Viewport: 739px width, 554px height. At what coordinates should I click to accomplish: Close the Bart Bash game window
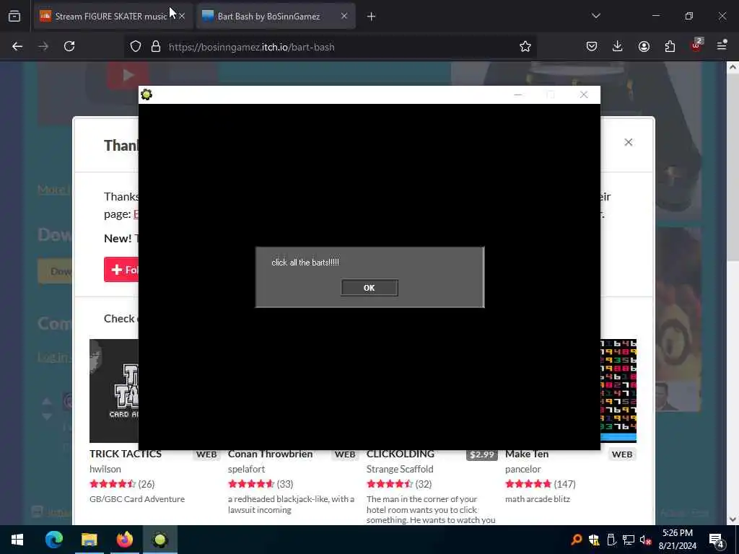(x=583, y=94)
